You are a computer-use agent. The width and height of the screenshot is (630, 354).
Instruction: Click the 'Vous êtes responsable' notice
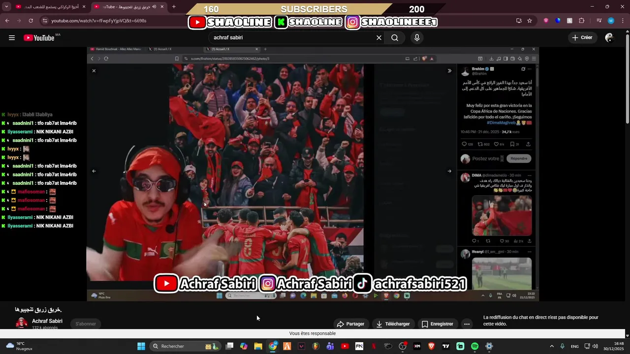tap(313, 333)
